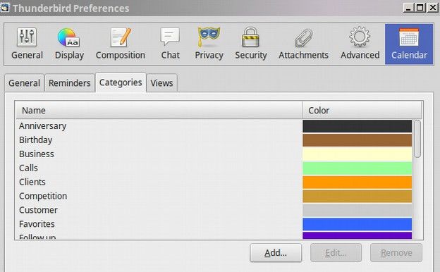Viewport: 440px width, 272px height.
Task: Open the Advanced gear pane
Action: coord(360,44)
